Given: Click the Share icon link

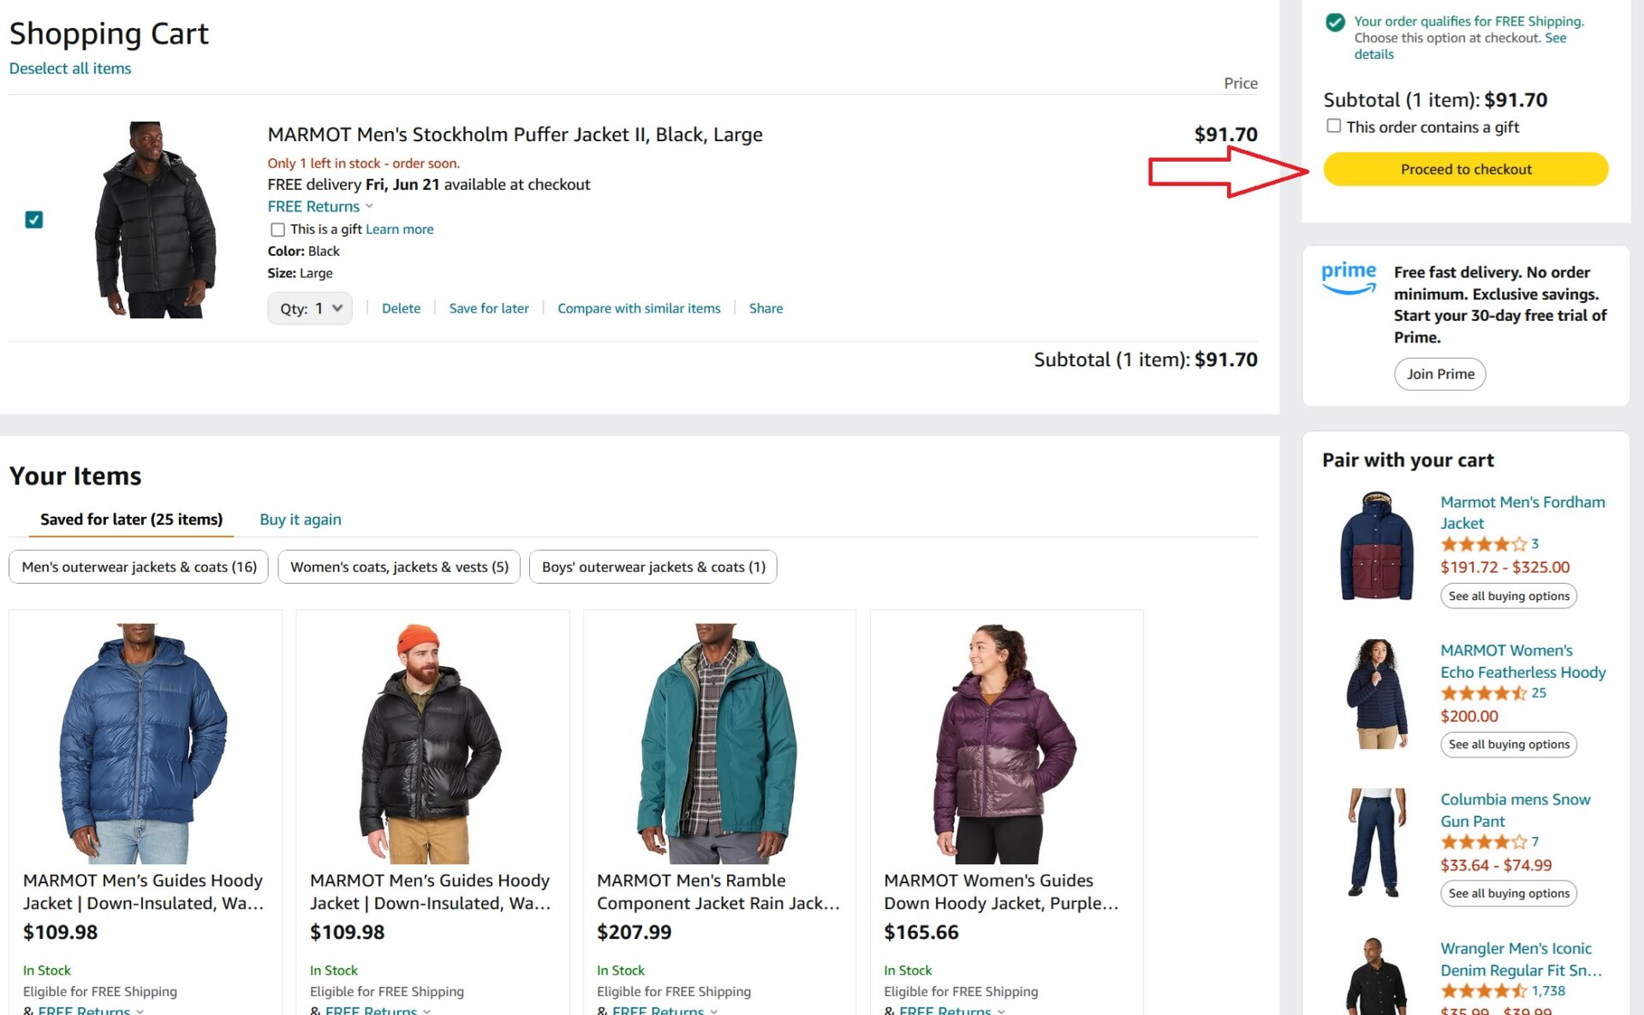Looking at the screenshot, I should pyautogui.click(x=765, y=307).
